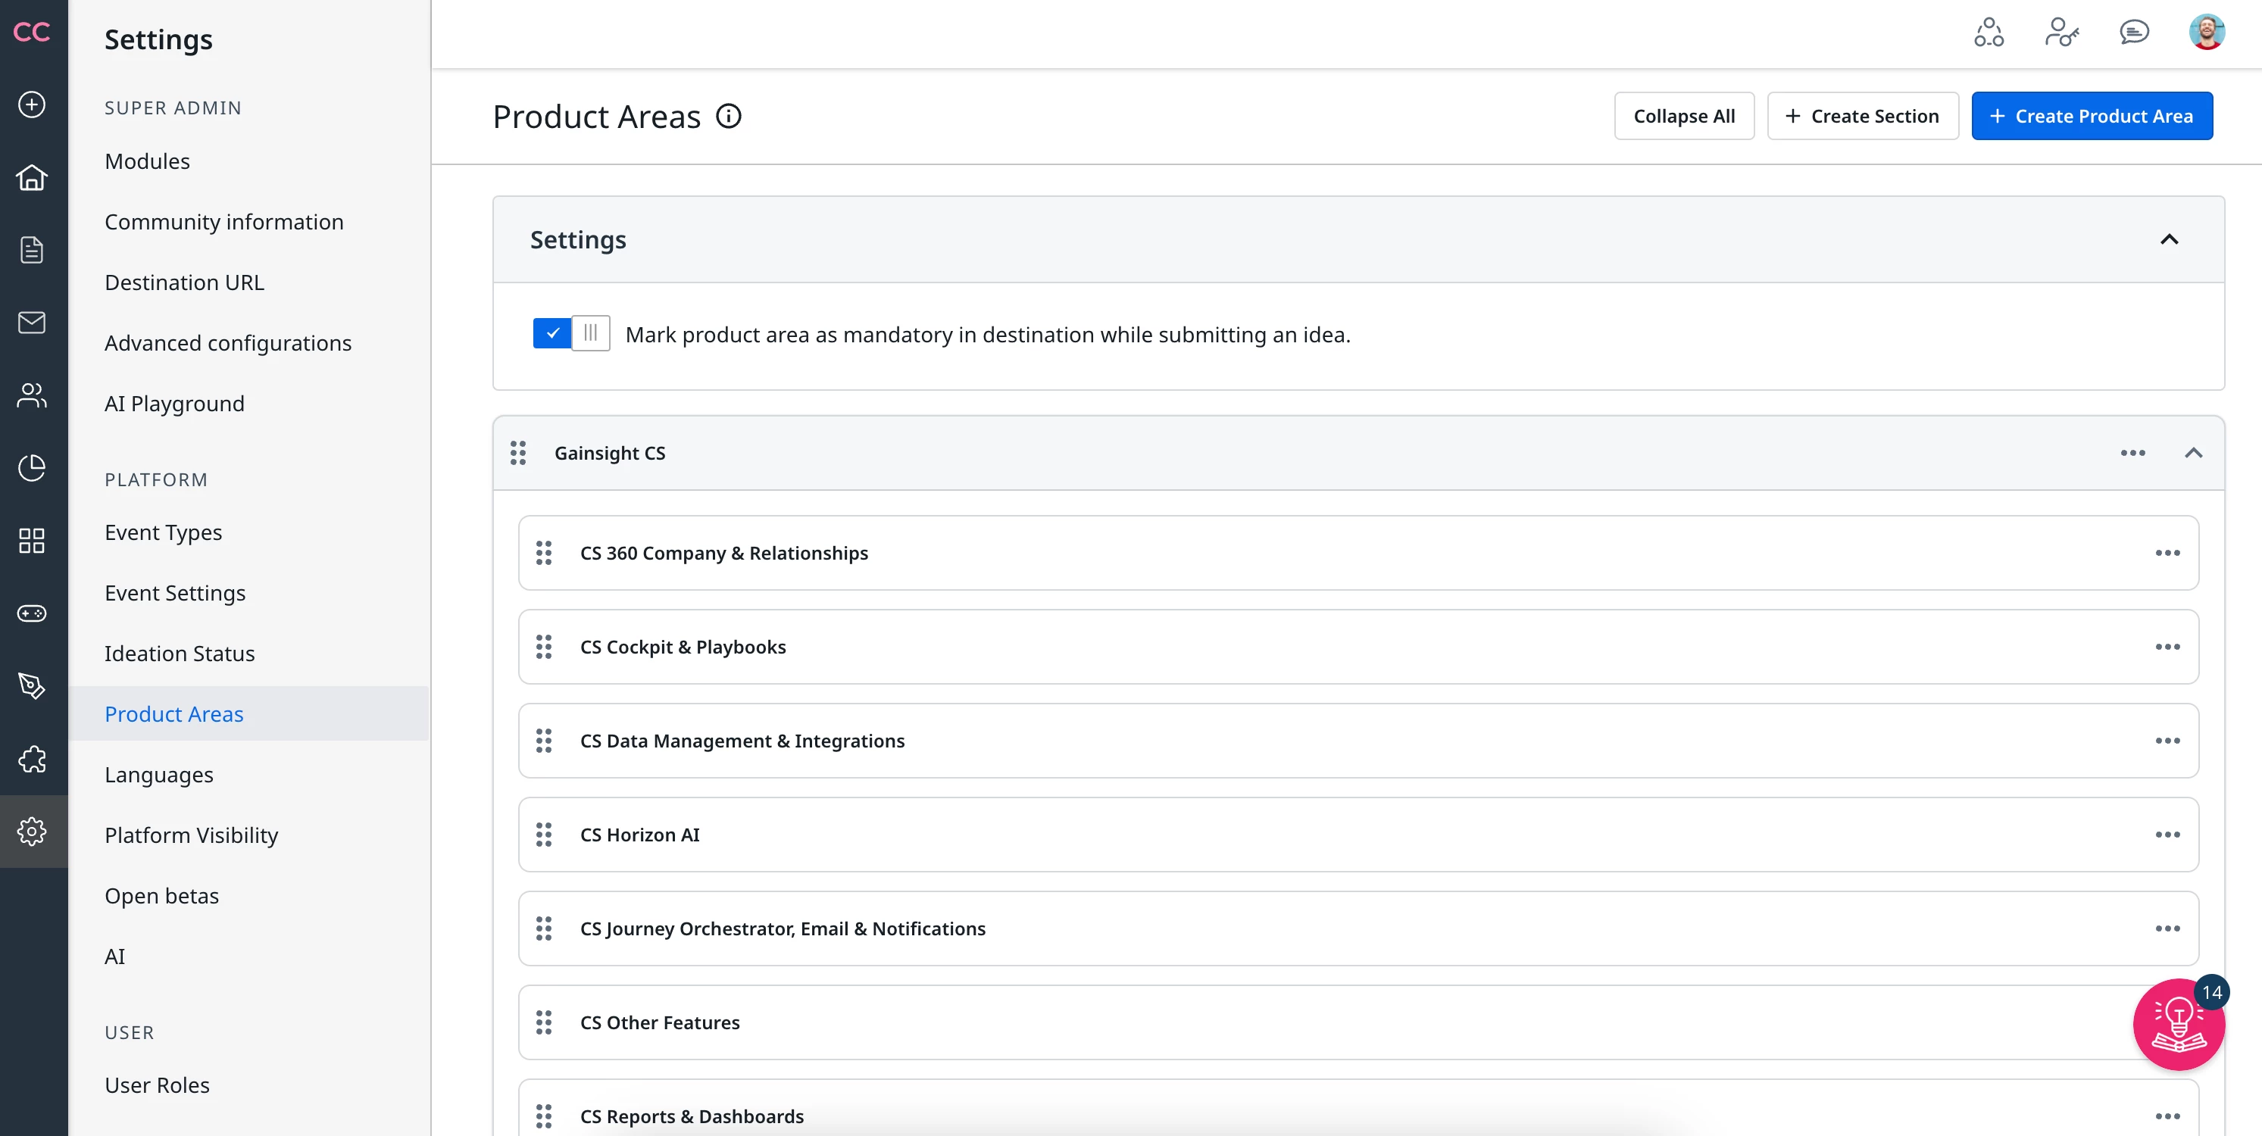Viewport: 2262px width, 1136px height.
Task: Toggle the mandatory product area switch
Action: point(572,333)
